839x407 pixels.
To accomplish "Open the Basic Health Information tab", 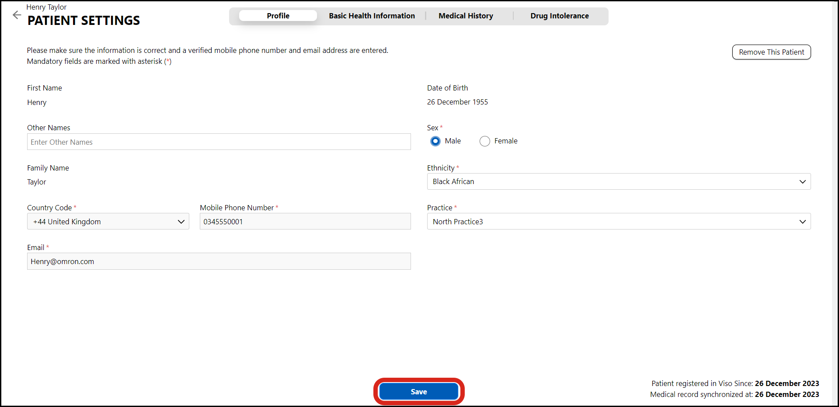I will pos(372,16).
